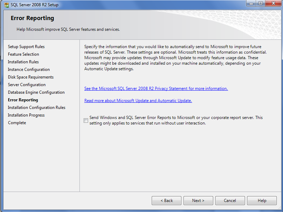
Task: Select the Database Engine Configuration step
Action: (x=36, y=92)
